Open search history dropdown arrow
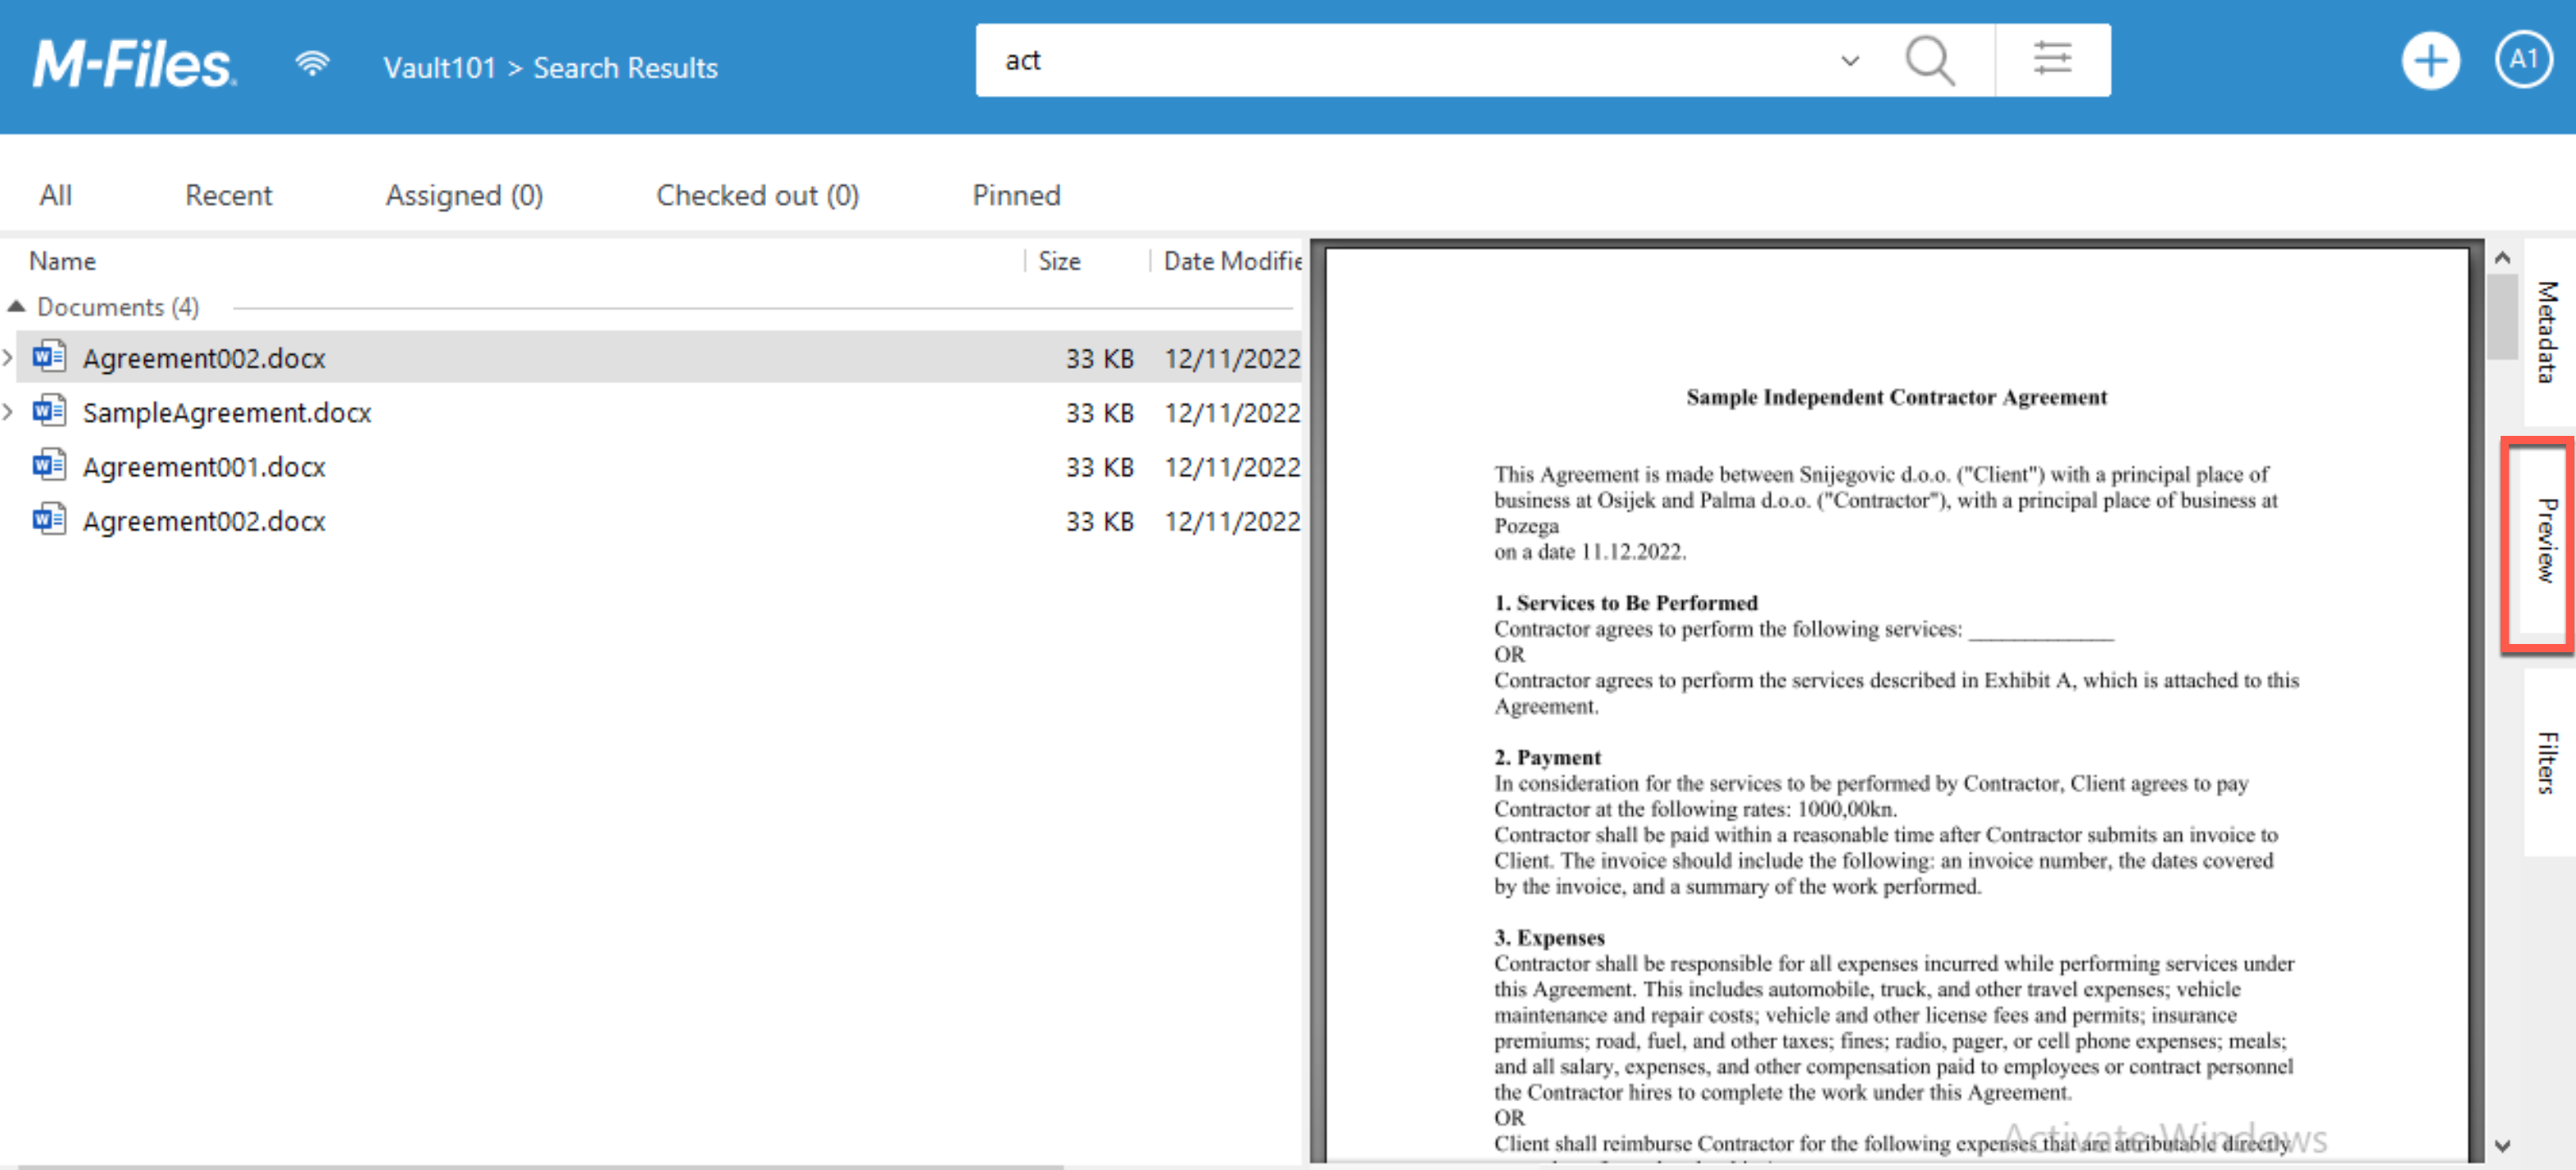The width and height of the screenshot is (2576, 1170). click(x=1850, y=61)
